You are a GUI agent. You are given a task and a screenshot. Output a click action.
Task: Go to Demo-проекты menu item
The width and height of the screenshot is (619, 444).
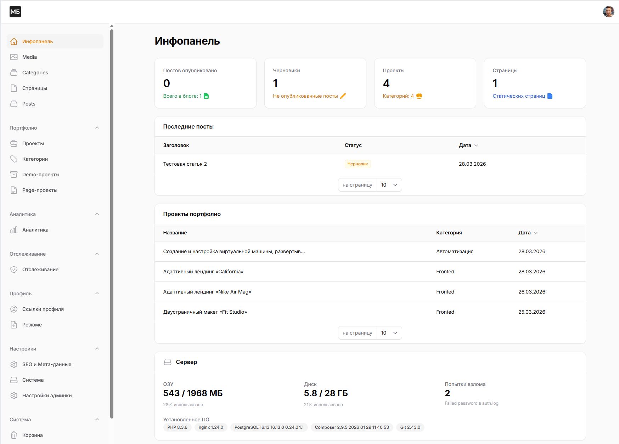coord(41,175)
